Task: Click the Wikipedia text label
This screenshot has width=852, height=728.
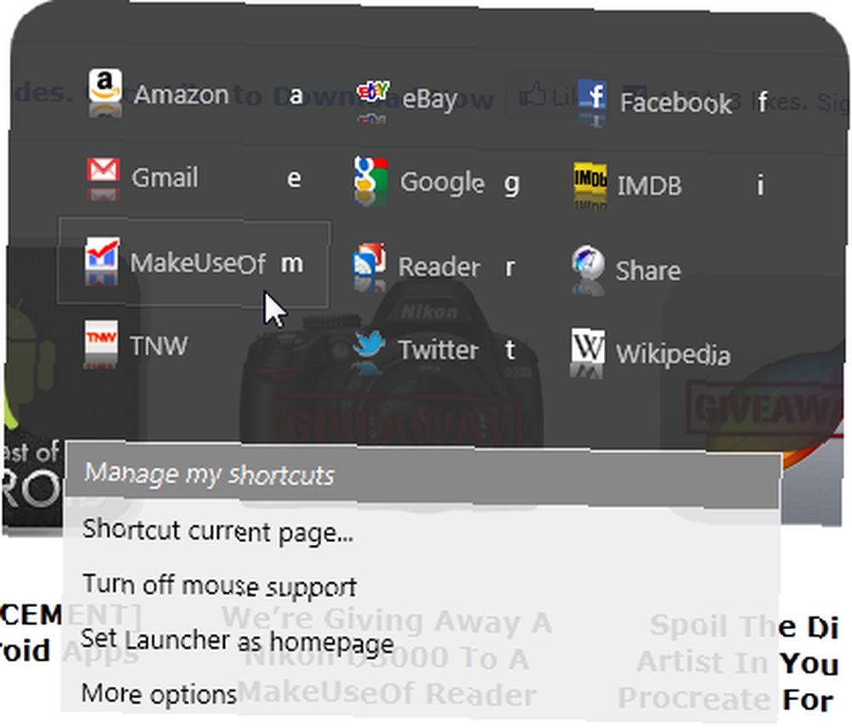Action: pos(673,355)
